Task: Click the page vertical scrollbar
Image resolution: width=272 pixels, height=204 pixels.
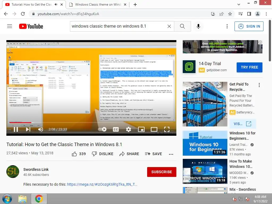Action: (270, 41)
